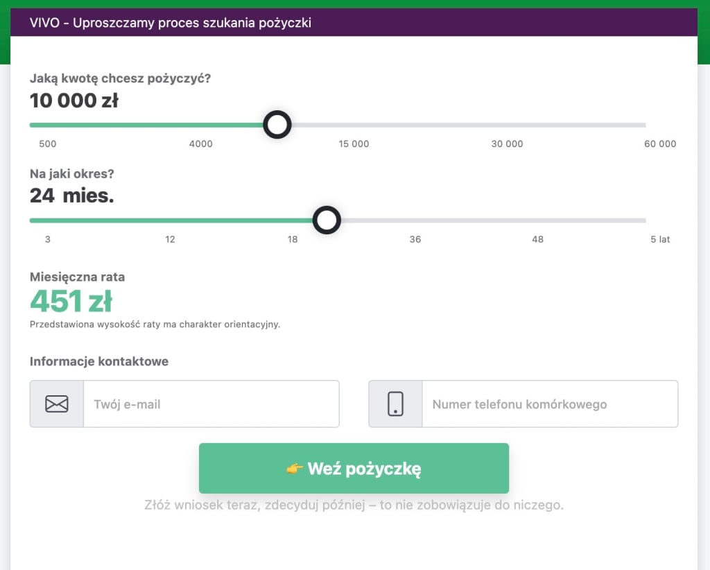
Task: Click the Weź pożyczkę button
Action: [354, 468]
